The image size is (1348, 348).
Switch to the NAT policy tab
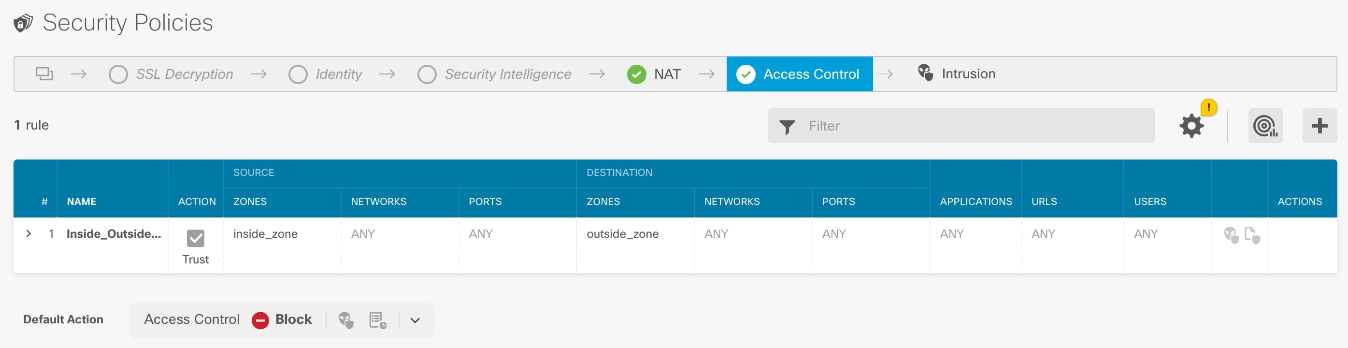pyautogui.click(x=654, y=74)
